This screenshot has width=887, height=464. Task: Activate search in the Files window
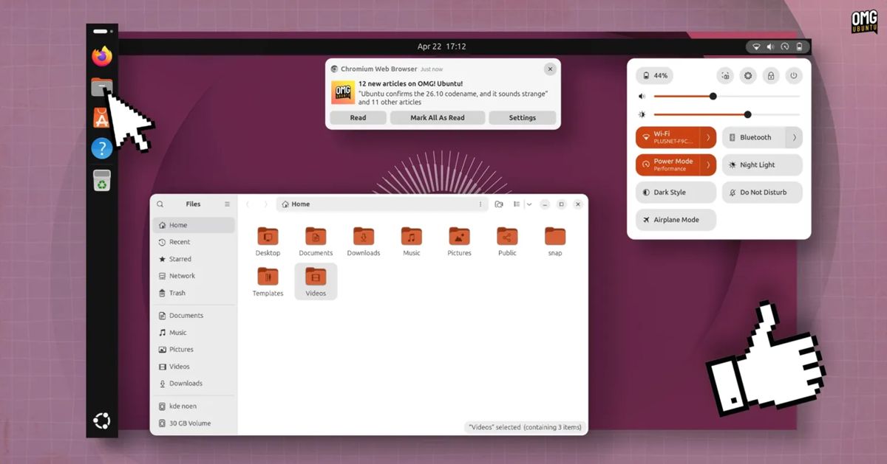tap(160, 204)
